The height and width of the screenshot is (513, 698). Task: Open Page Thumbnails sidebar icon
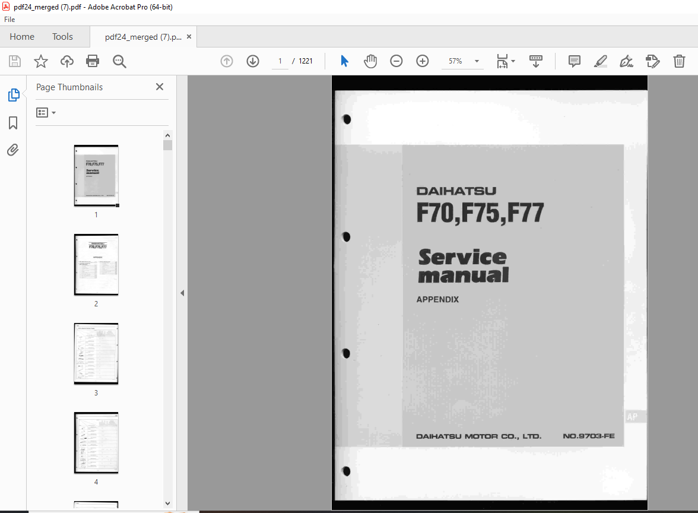(x=13, y=95)
